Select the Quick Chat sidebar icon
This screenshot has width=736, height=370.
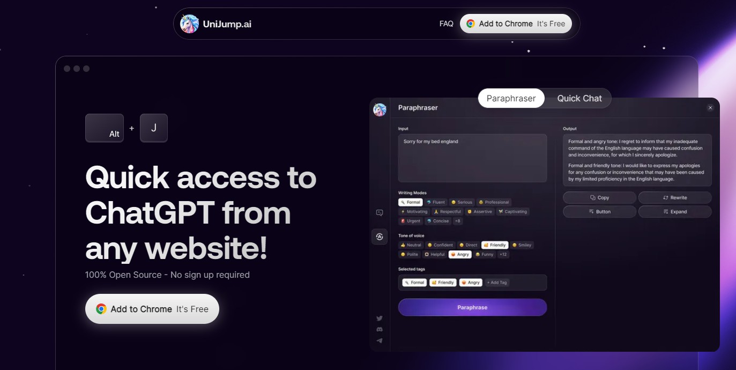point(380,213)
